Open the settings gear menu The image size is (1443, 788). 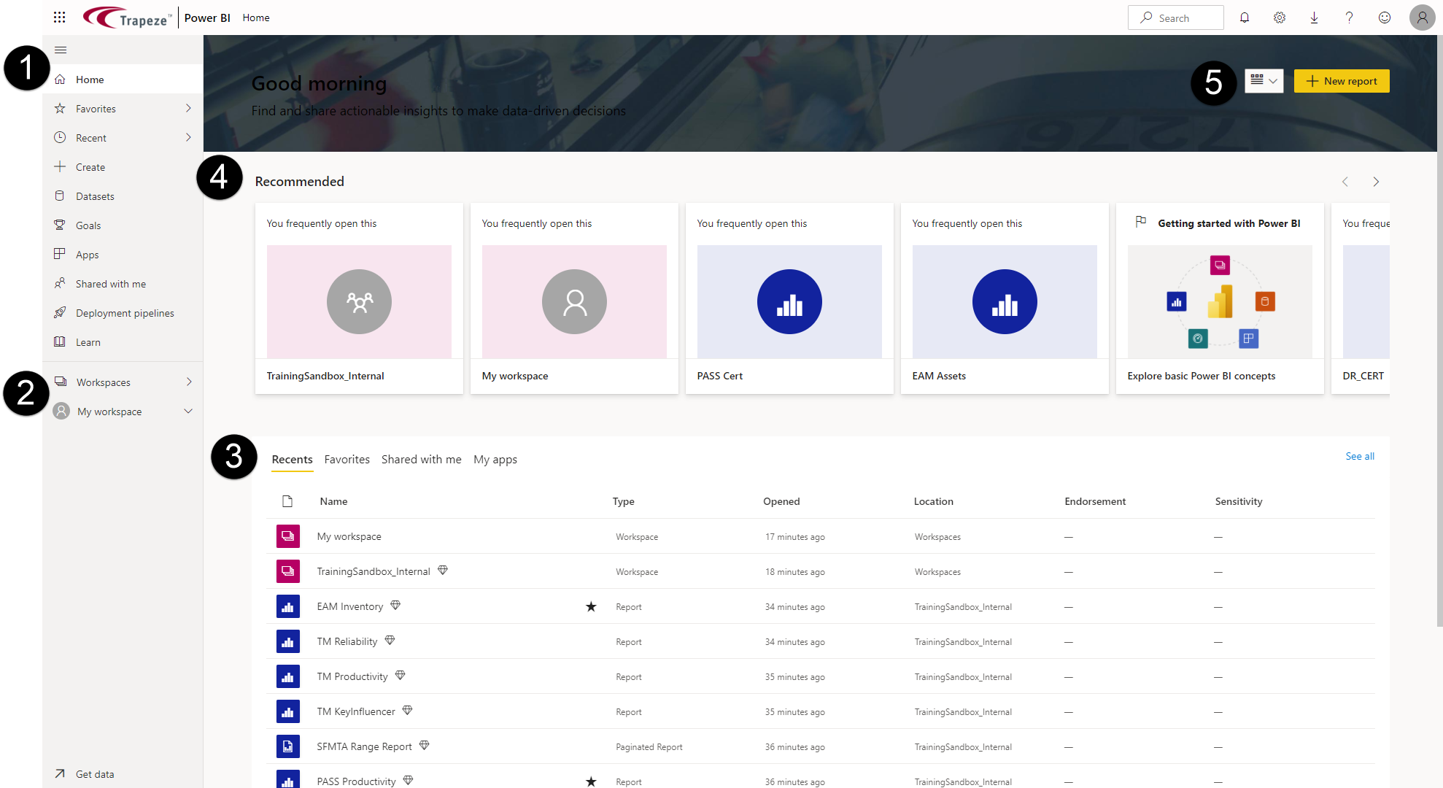pos(1279,17)
